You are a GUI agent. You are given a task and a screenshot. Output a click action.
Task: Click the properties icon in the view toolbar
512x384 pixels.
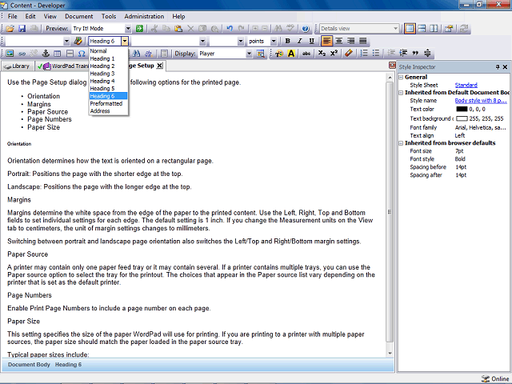pos(449,29)
